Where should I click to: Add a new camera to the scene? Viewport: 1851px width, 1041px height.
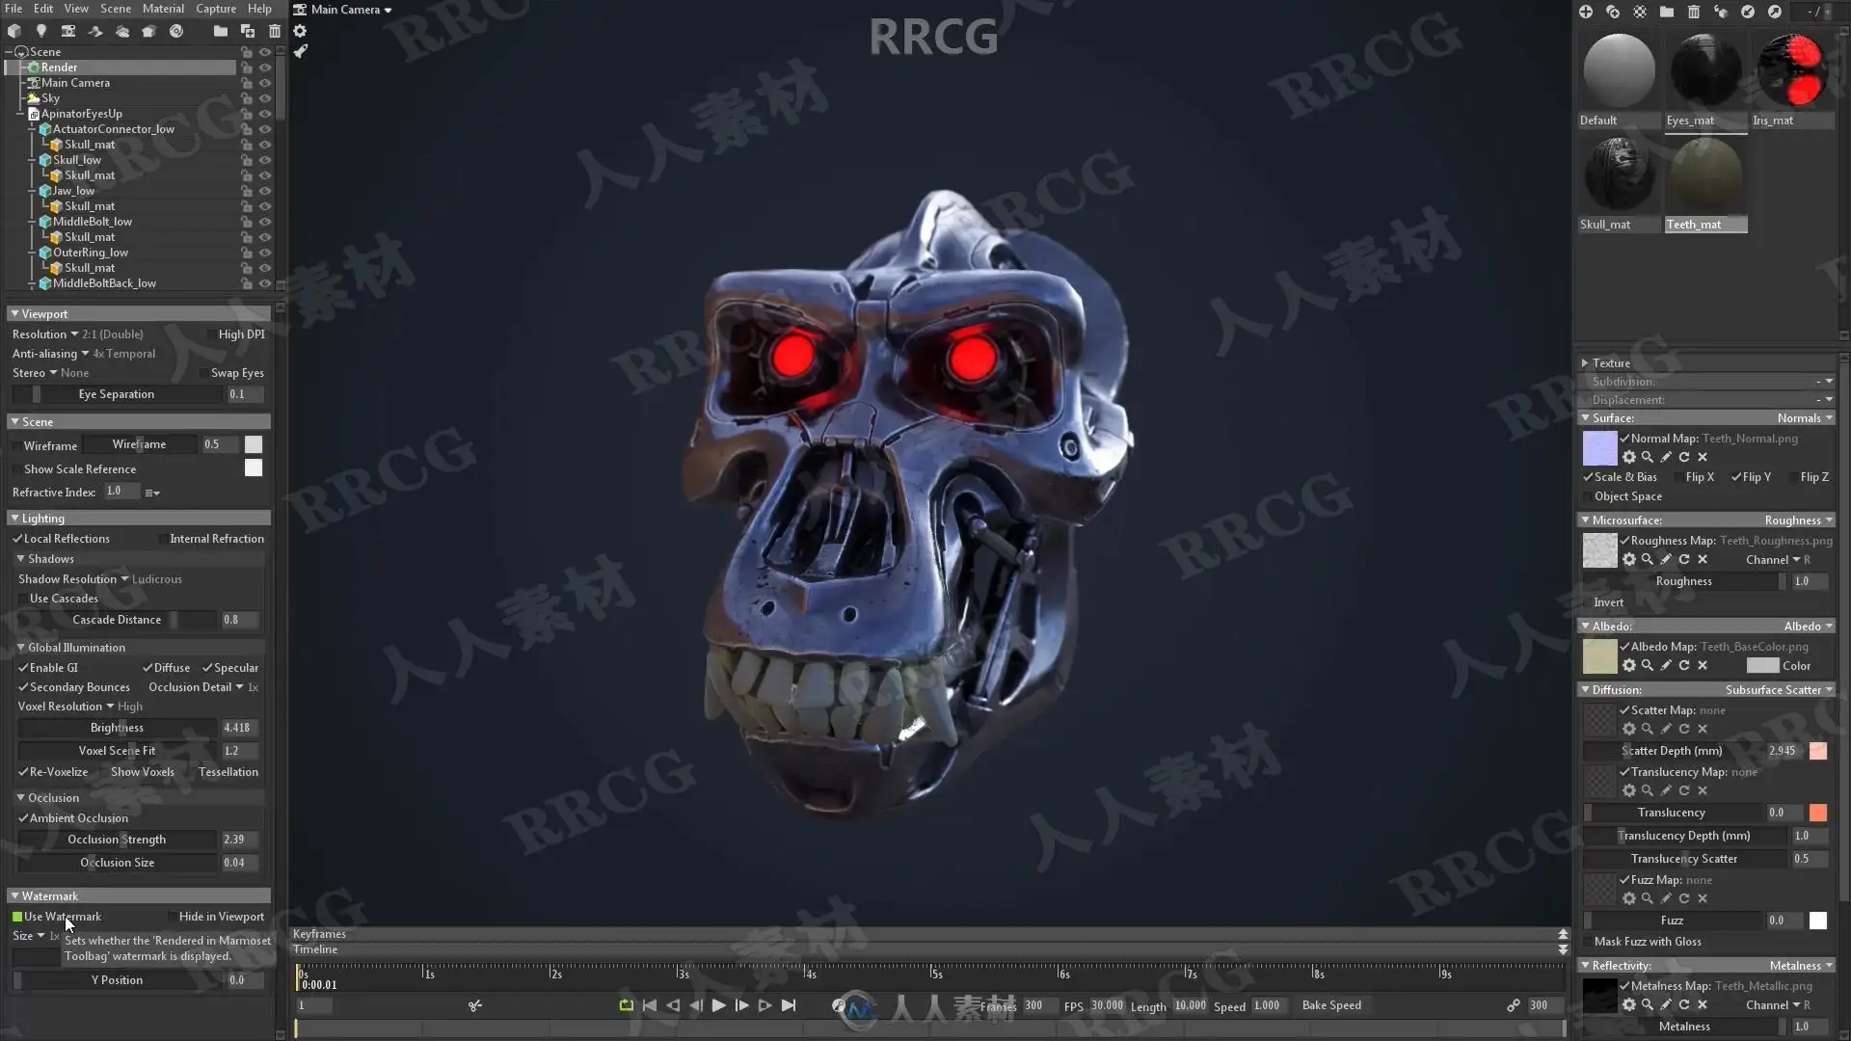coord(68,31)
